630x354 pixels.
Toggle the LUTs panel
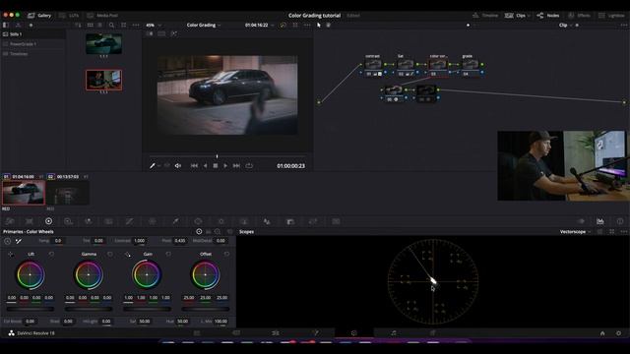(x=69, y=16)
